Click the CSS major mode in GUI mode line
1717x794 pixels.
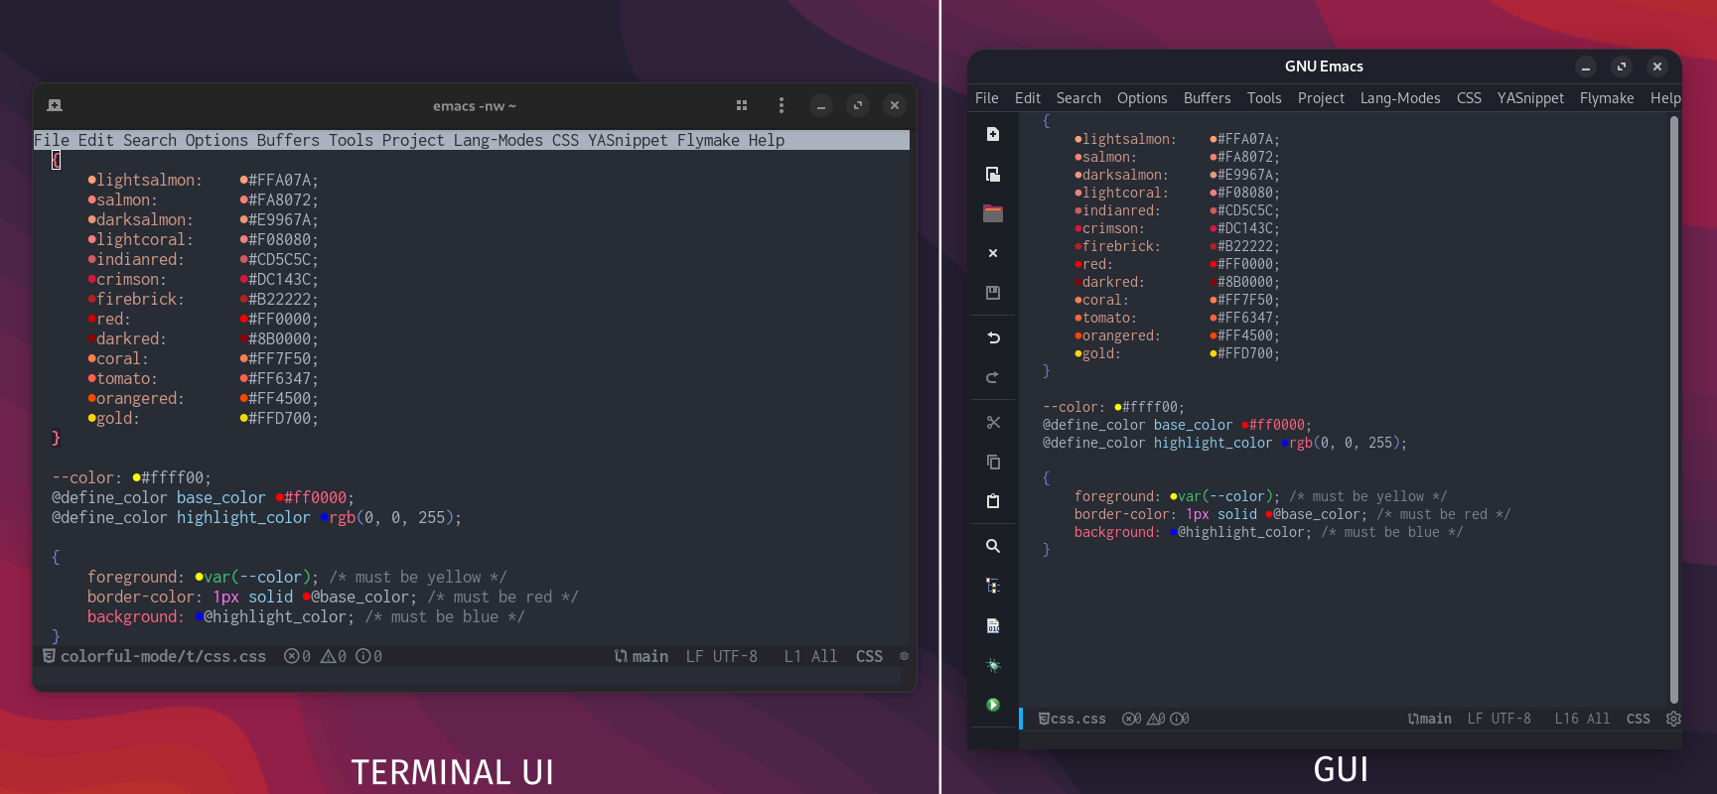tap(1639, 719)
